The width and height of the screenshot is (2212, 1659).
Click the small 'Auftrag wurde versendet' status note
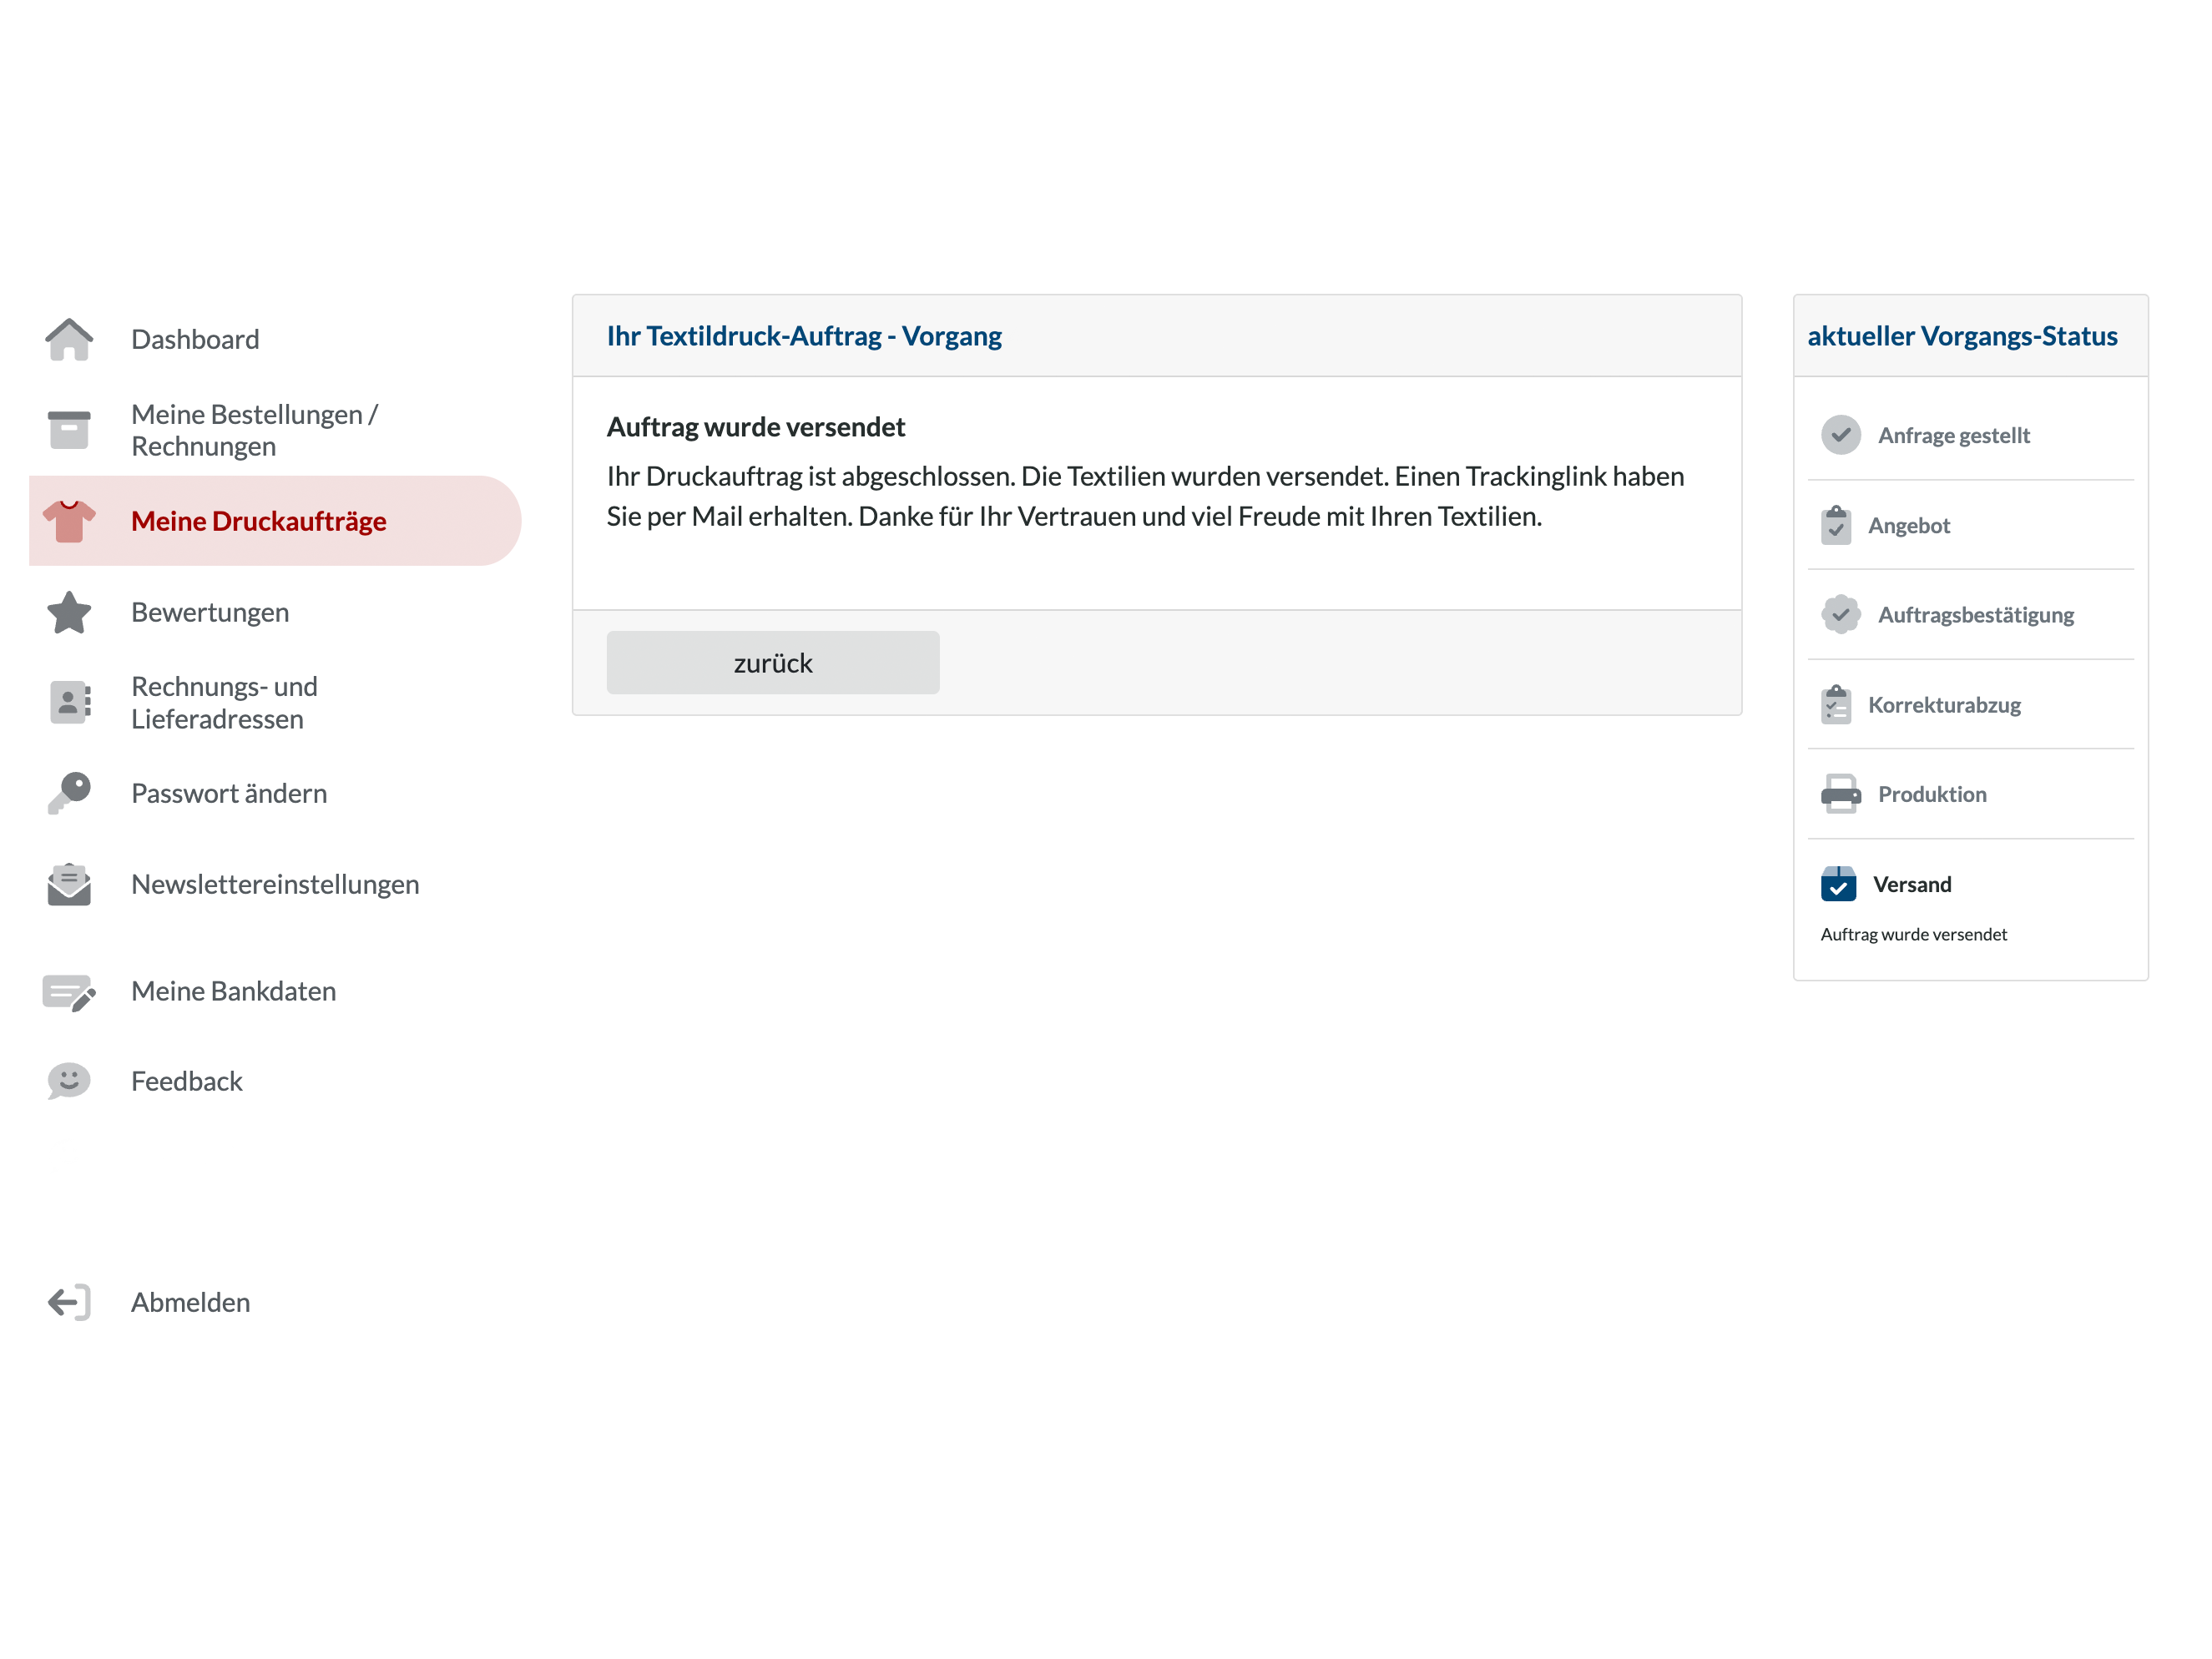1914,934
